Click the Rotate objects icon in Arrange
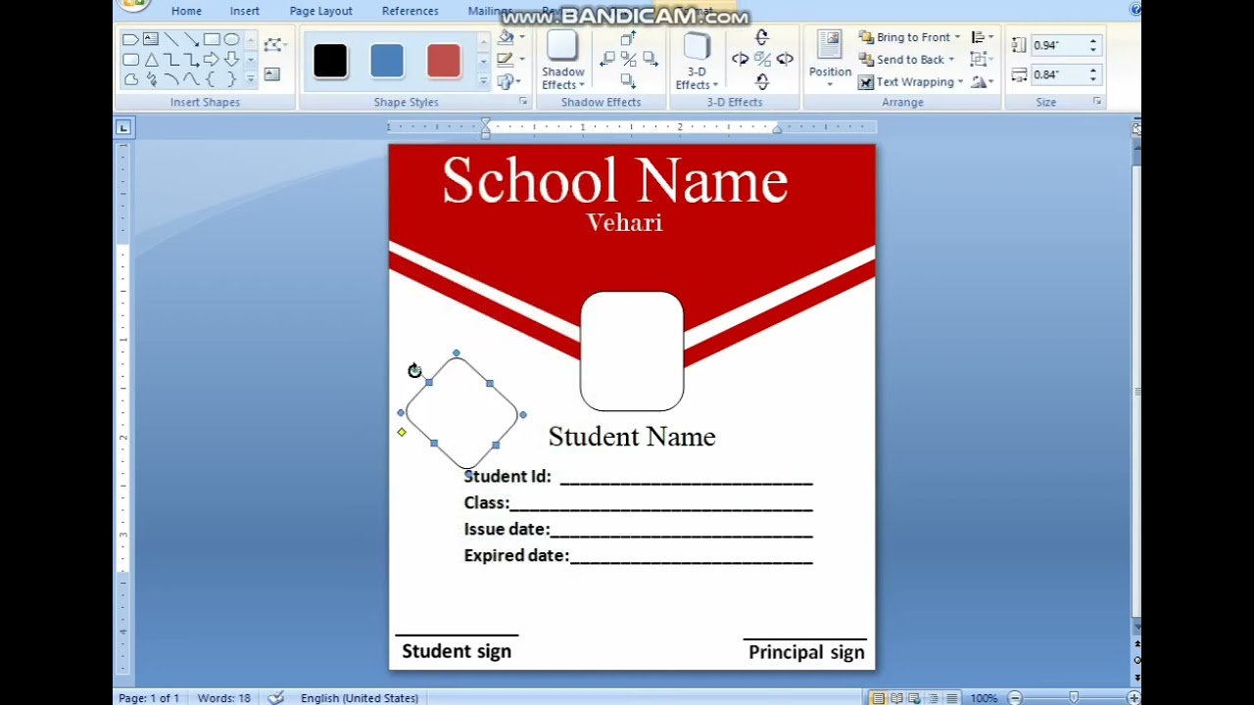This screenshot has width=1254, height=705. coord(982,82)
